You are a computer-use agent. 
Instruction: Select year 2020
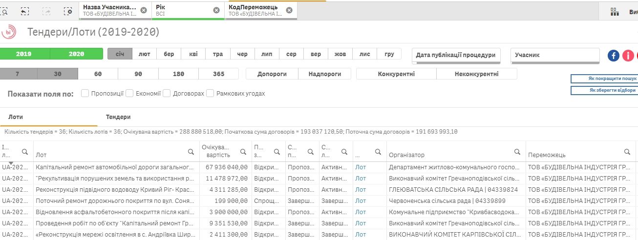point(77,54)
